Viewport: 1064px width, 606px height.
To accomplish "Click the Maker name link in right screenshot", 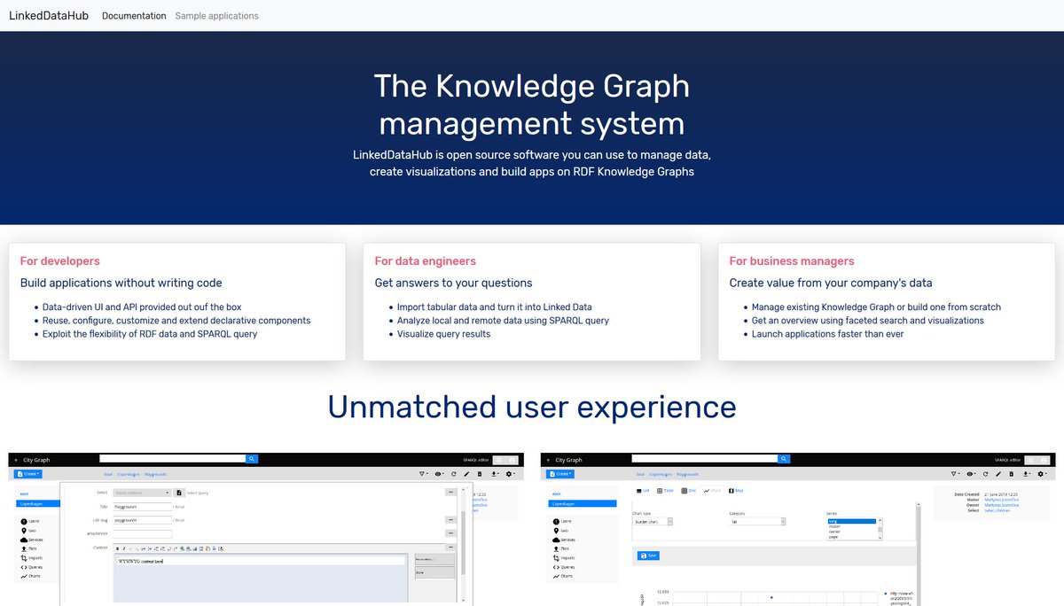I will 1001,499.
